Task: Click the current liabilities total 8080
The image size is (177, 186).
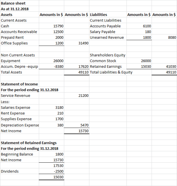Action: point(172,38)
